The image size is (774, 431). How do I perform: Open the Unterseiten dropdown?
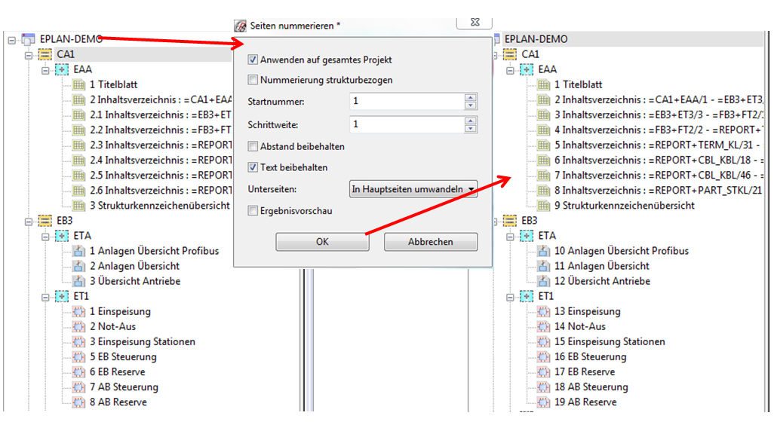point(413,189)
